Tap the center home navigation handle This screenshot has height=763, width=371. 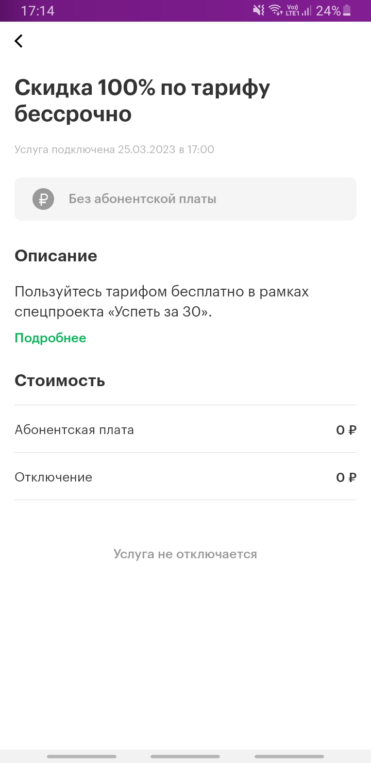(185, 756)
